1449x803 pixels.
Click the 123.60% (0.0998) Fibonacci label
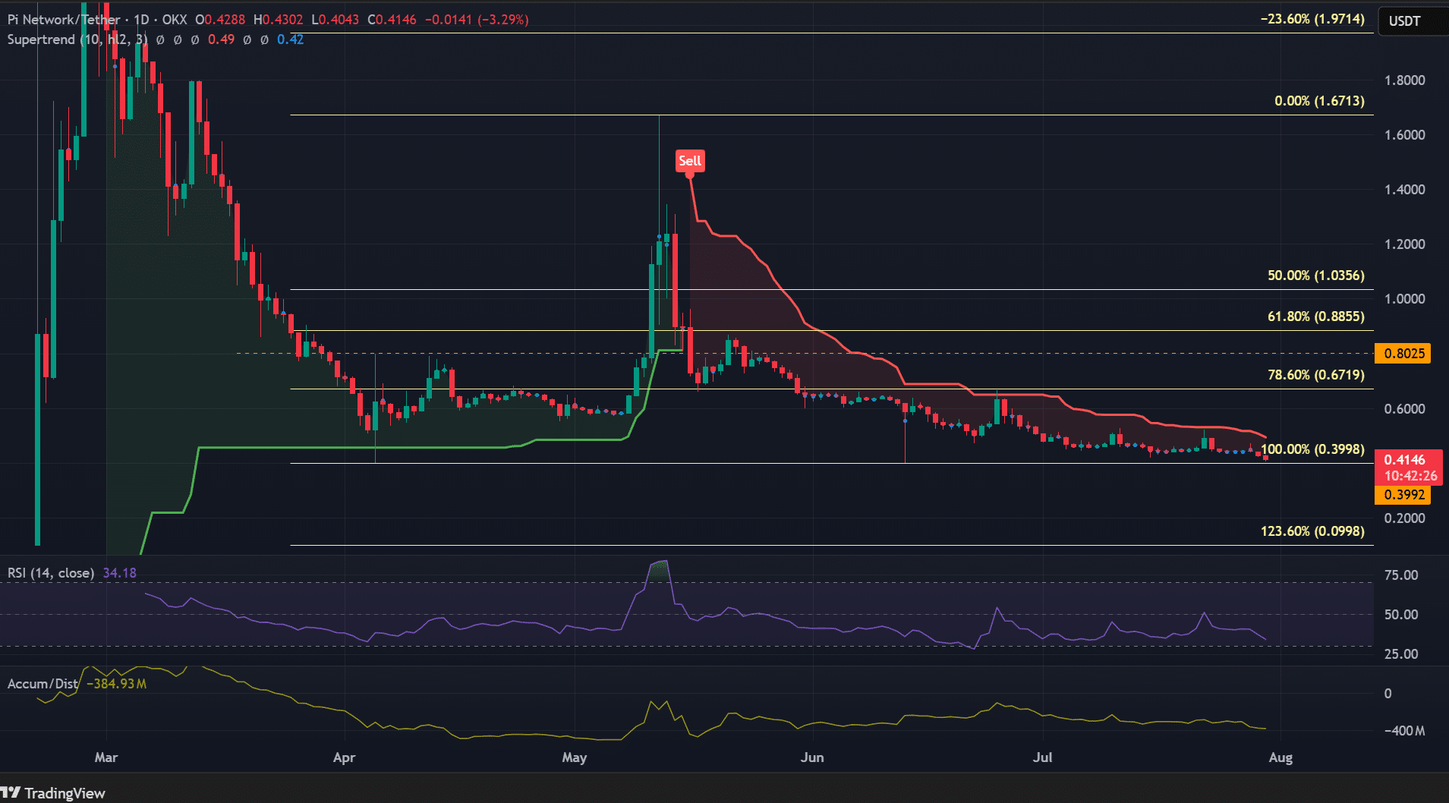point(1312,531)
